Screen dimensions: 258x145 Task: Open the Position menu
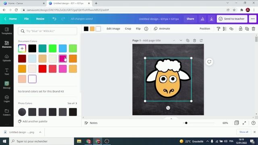click(205, 29)
